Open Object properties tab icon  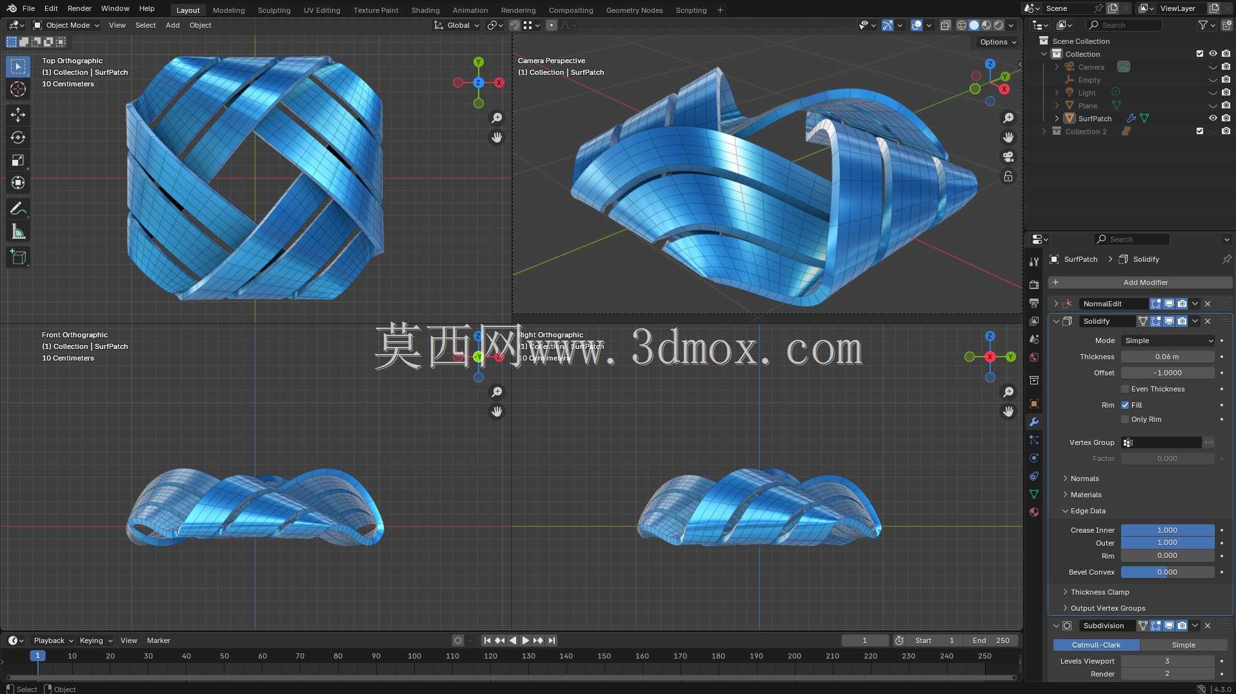pos(1034,404)
